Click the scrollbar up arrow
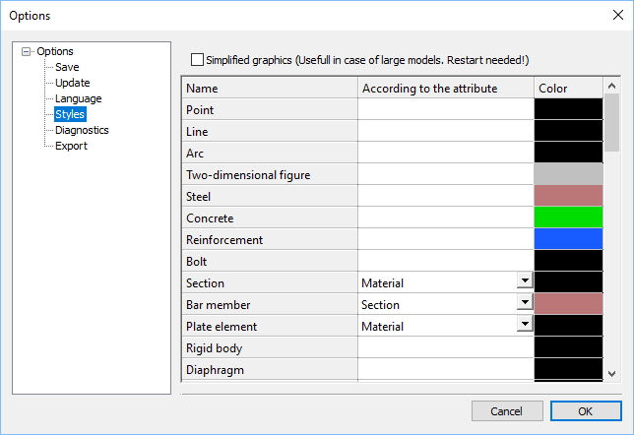The image size is (634, 435). tap(611, 86)
